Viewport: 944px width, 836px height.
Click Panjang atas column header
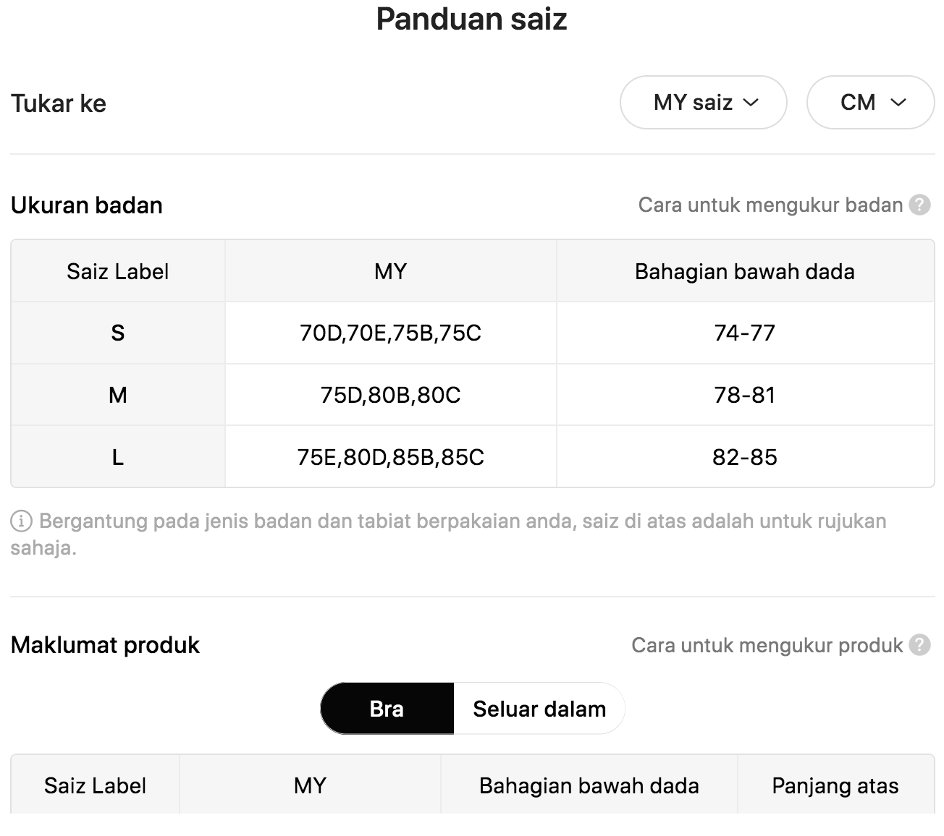point(835,785)
